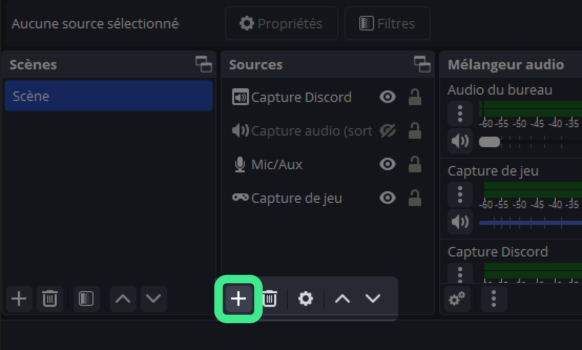Add a new source with plus button

pyautogui.click(x=238, y=298)
